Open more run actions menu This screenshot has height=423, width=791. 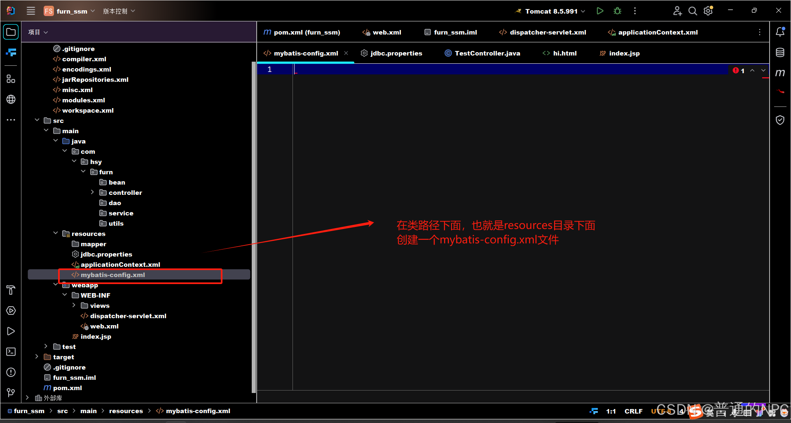pos(635,11)
